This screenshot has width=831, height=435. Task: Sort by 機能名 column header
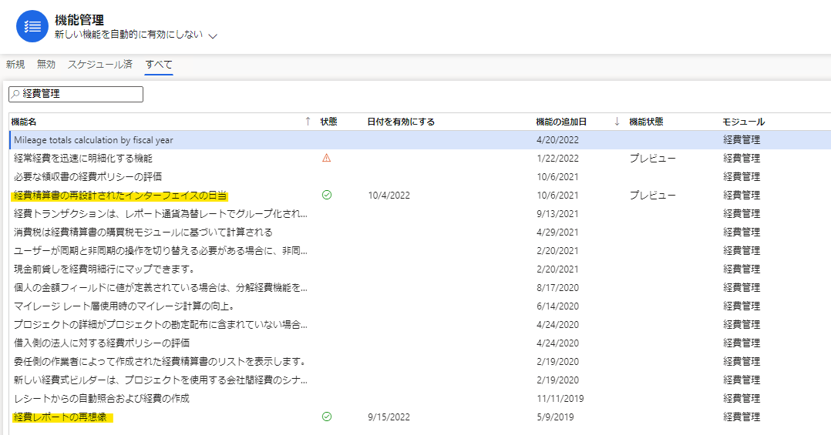(24, 122)
